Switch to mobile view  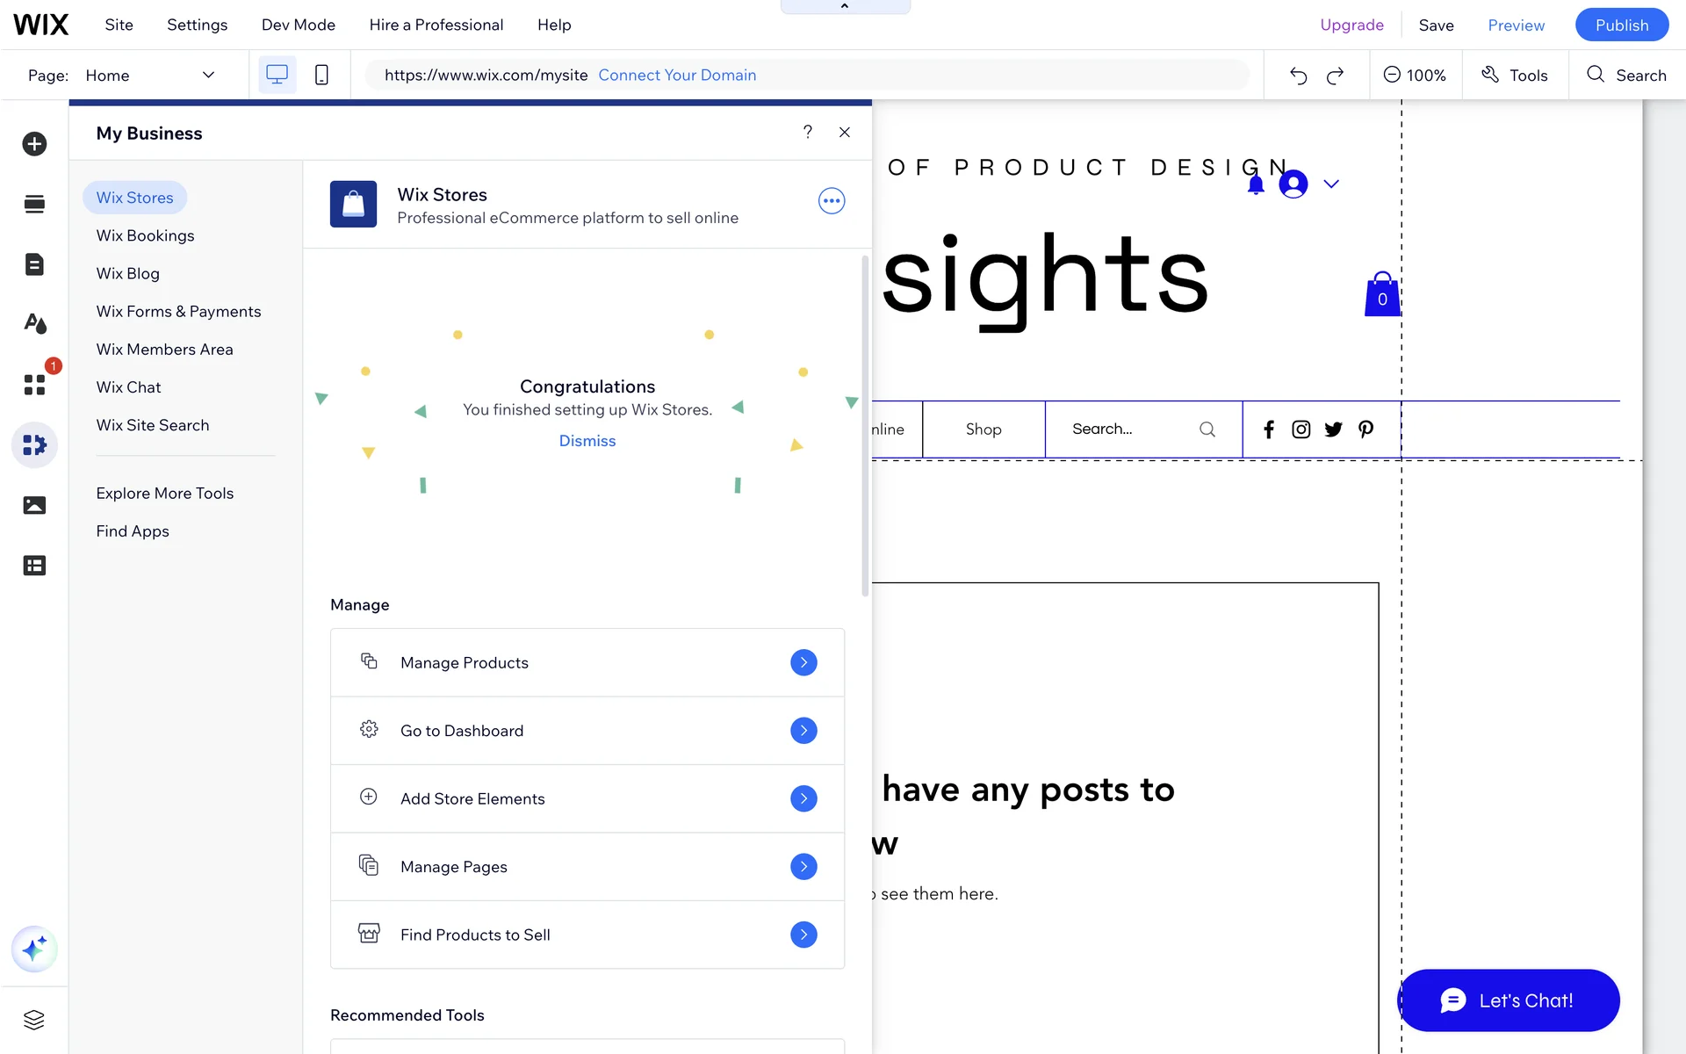pyautogui.click(x=321, y=76)
